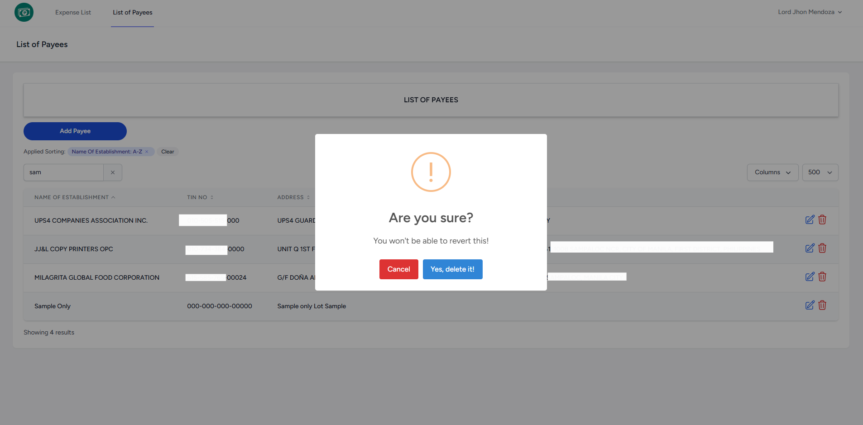
Task: Click the Add Payee button
Action: coord(75,131)
